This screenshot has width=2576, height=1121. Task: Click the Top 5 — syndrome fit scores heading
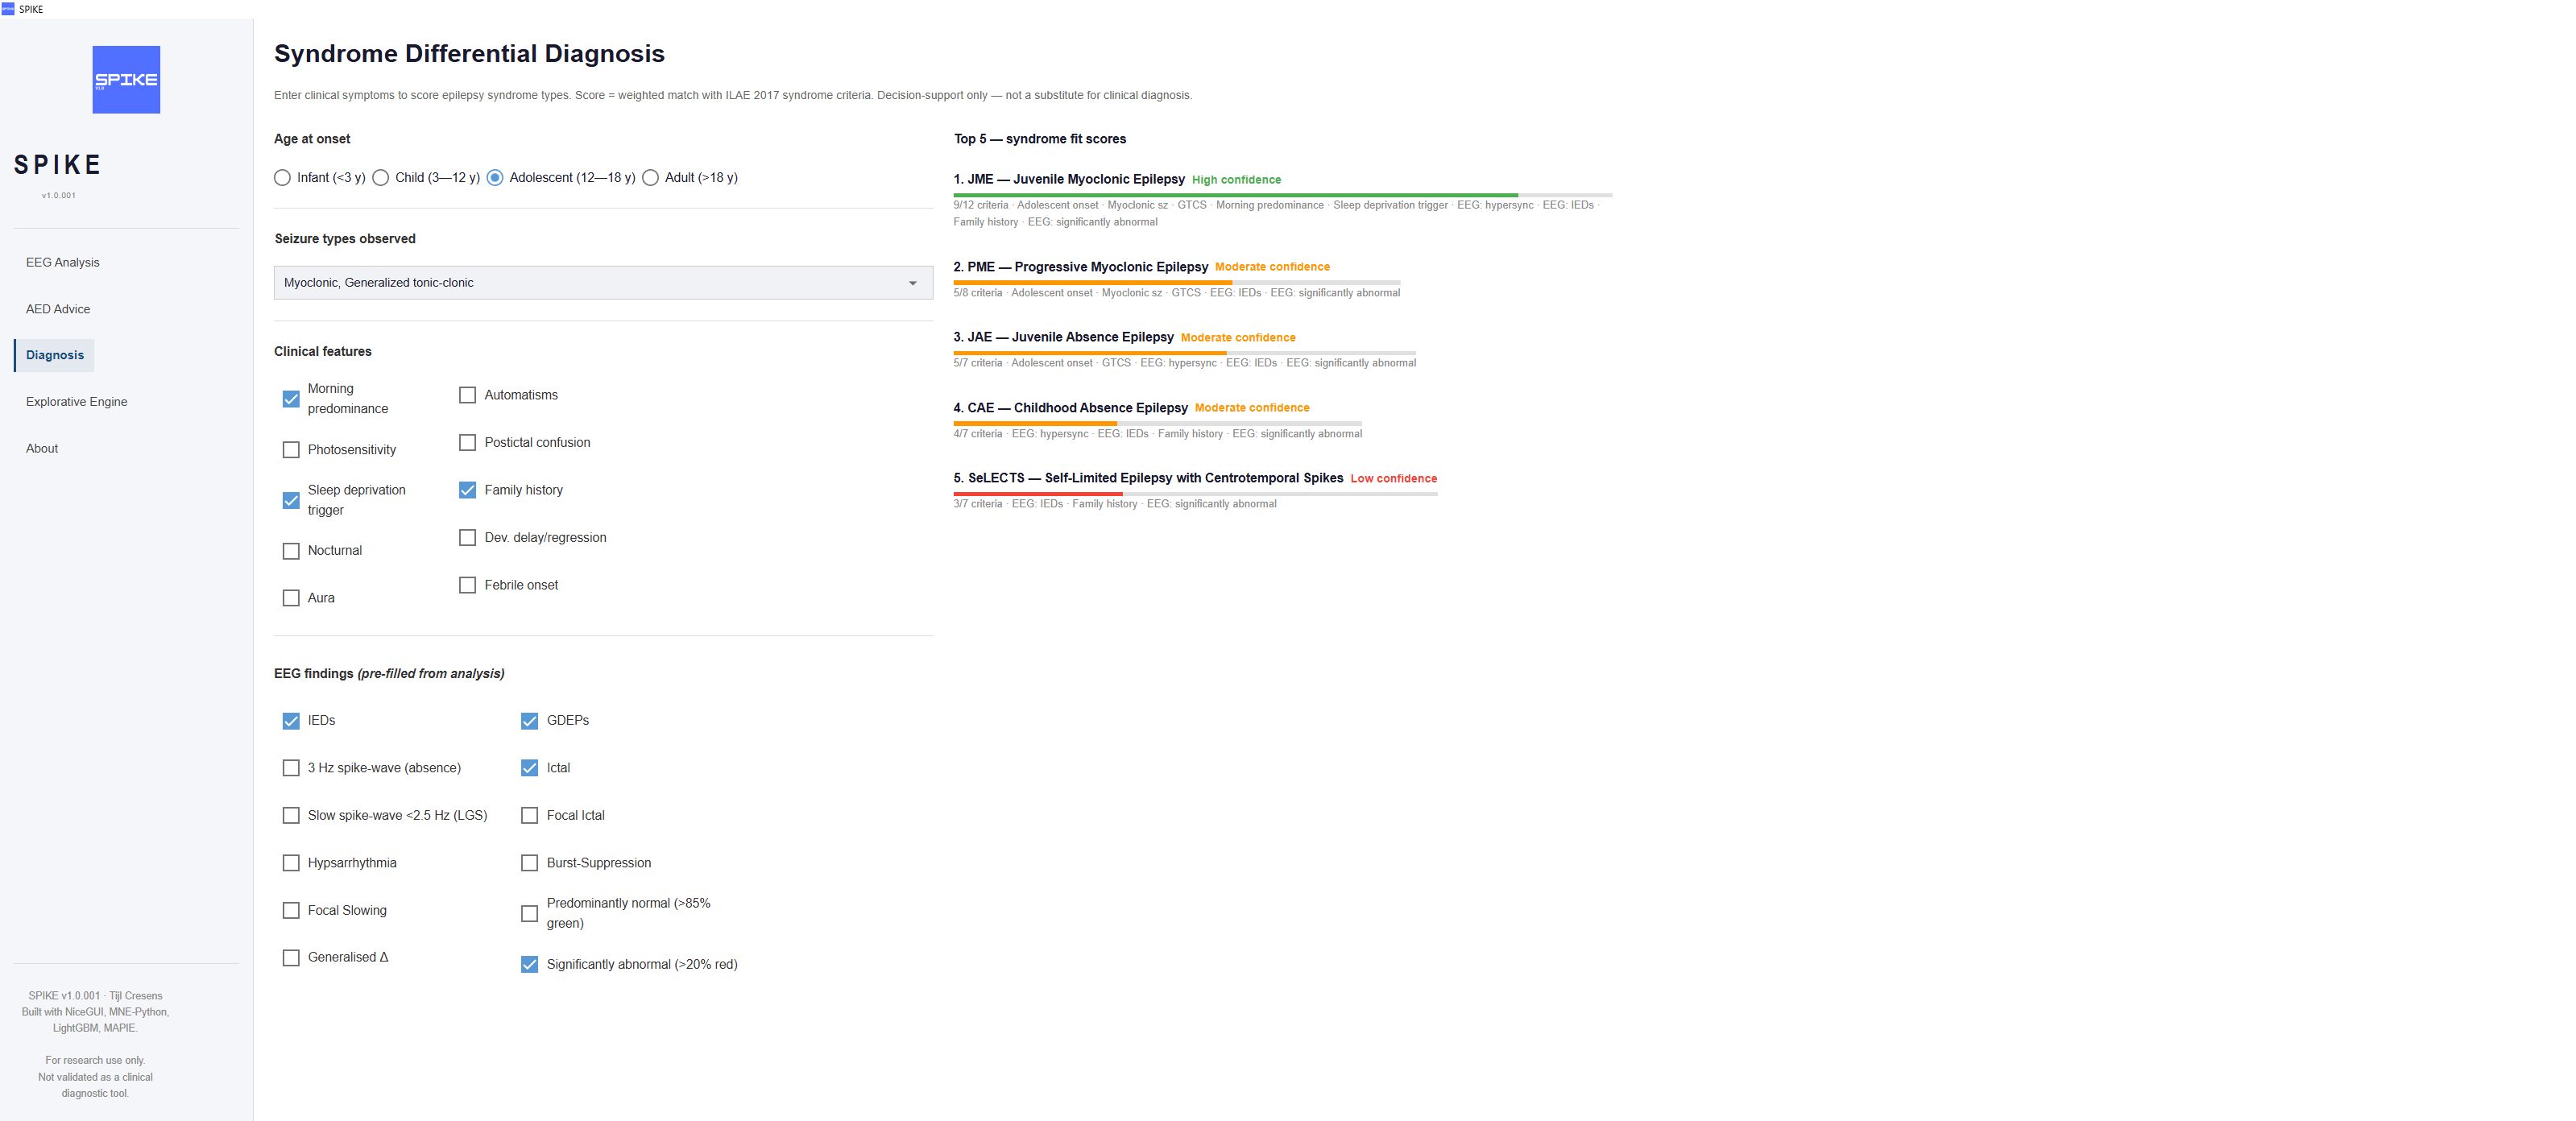tap(1039, 139)
